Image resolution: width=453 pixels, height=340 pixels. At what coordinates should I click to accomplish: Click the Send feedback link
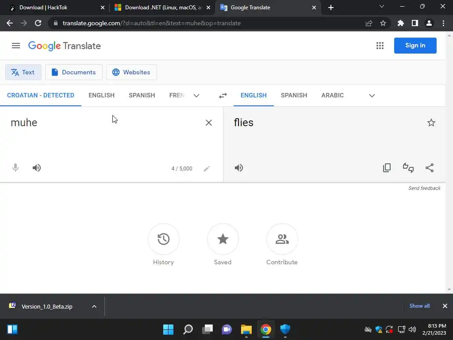[x=424, y=188]
